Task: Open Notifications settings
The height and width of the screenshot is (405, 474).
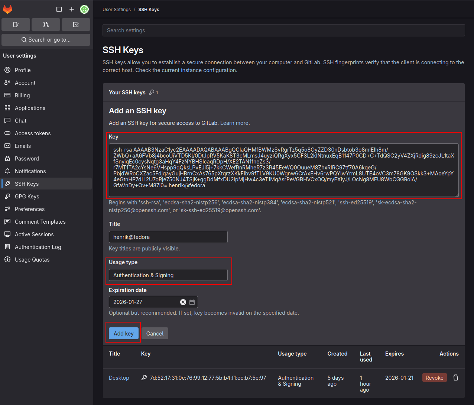Action: coord(46,171)
